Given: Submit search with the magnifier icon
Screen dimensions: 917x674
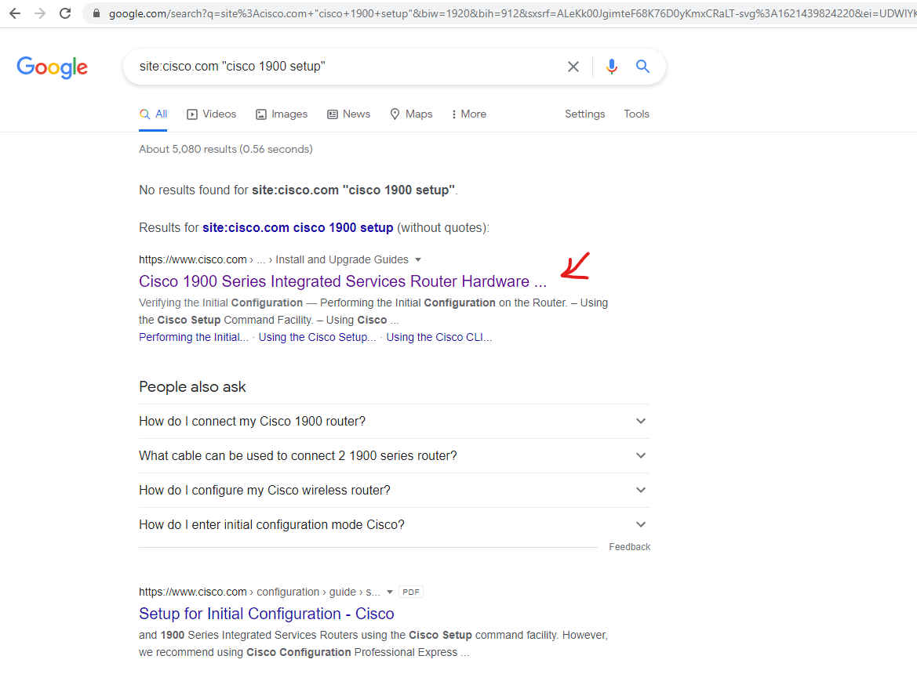Looking at the screenshot, I should pos(642,67).
